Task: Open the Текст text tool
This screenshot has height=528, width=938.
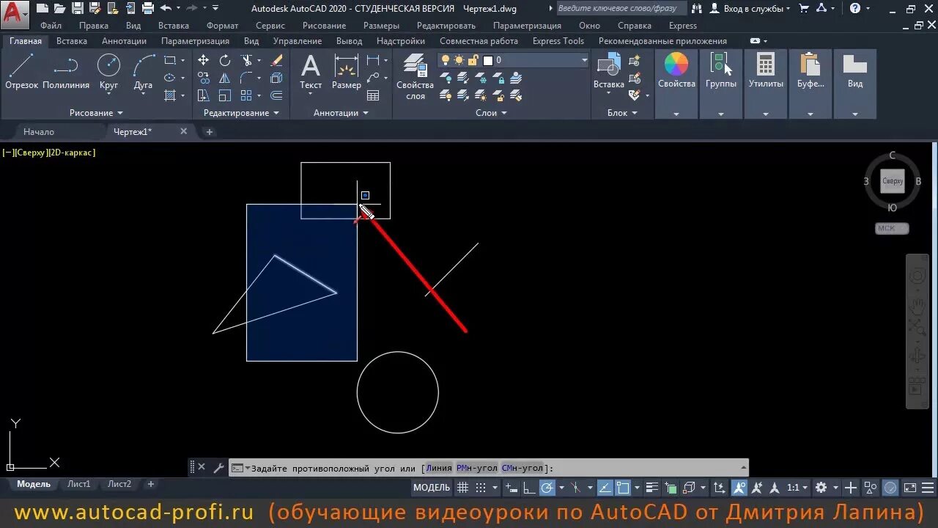Action: [x=311, y=72]
